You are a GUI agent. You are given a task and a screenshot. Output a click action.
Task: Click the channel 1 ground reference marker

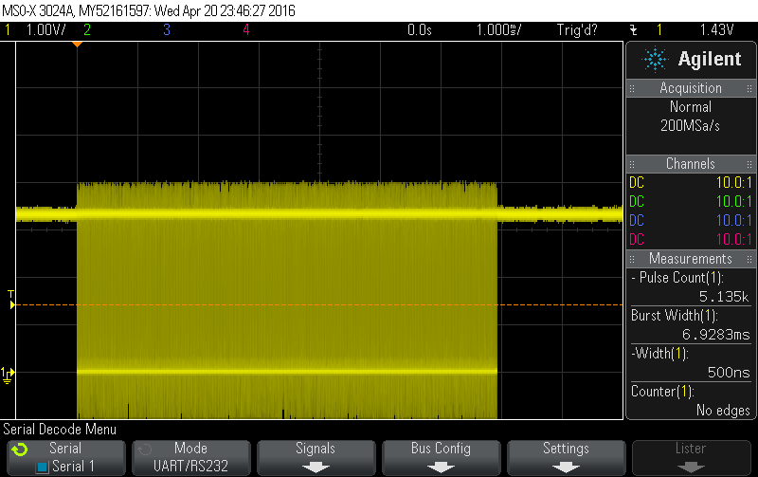(8, 374)
